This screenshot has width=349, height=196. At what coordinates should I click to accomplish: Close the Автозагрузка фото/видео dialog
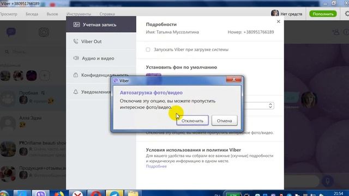click(x=234, y=79)
